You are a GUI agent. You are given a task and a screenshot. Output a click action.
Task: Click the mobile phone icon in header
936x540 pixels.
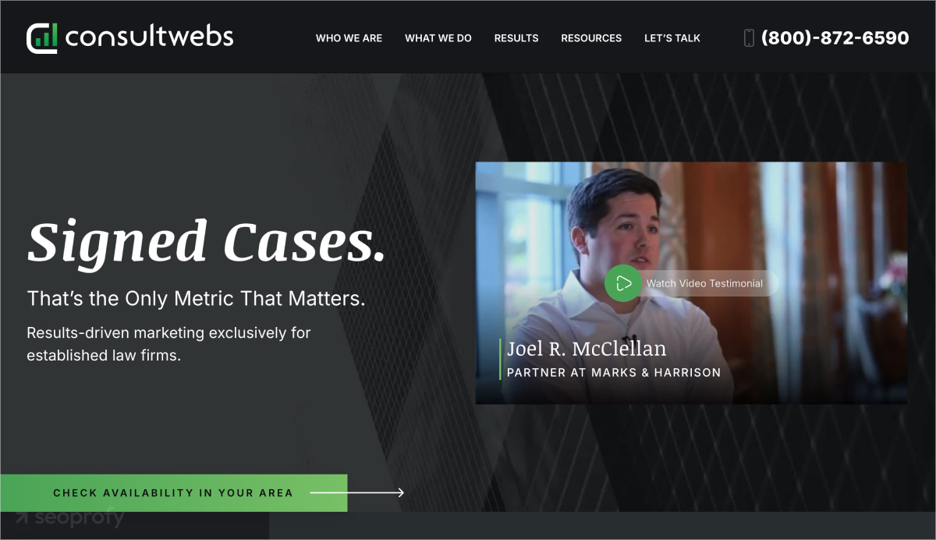(749, 37)
